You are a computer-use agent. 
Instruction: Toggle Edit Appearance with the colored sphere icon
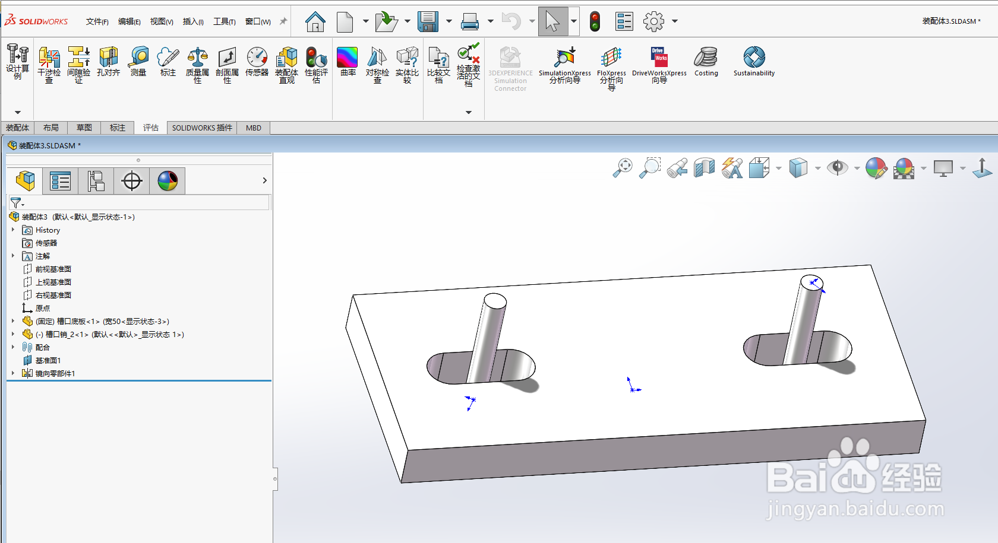(876, 168)
